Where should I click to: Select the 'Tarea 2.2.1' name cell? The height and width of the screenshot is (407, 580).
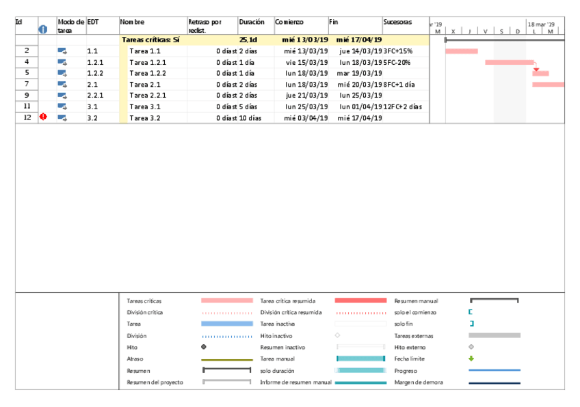157,96
